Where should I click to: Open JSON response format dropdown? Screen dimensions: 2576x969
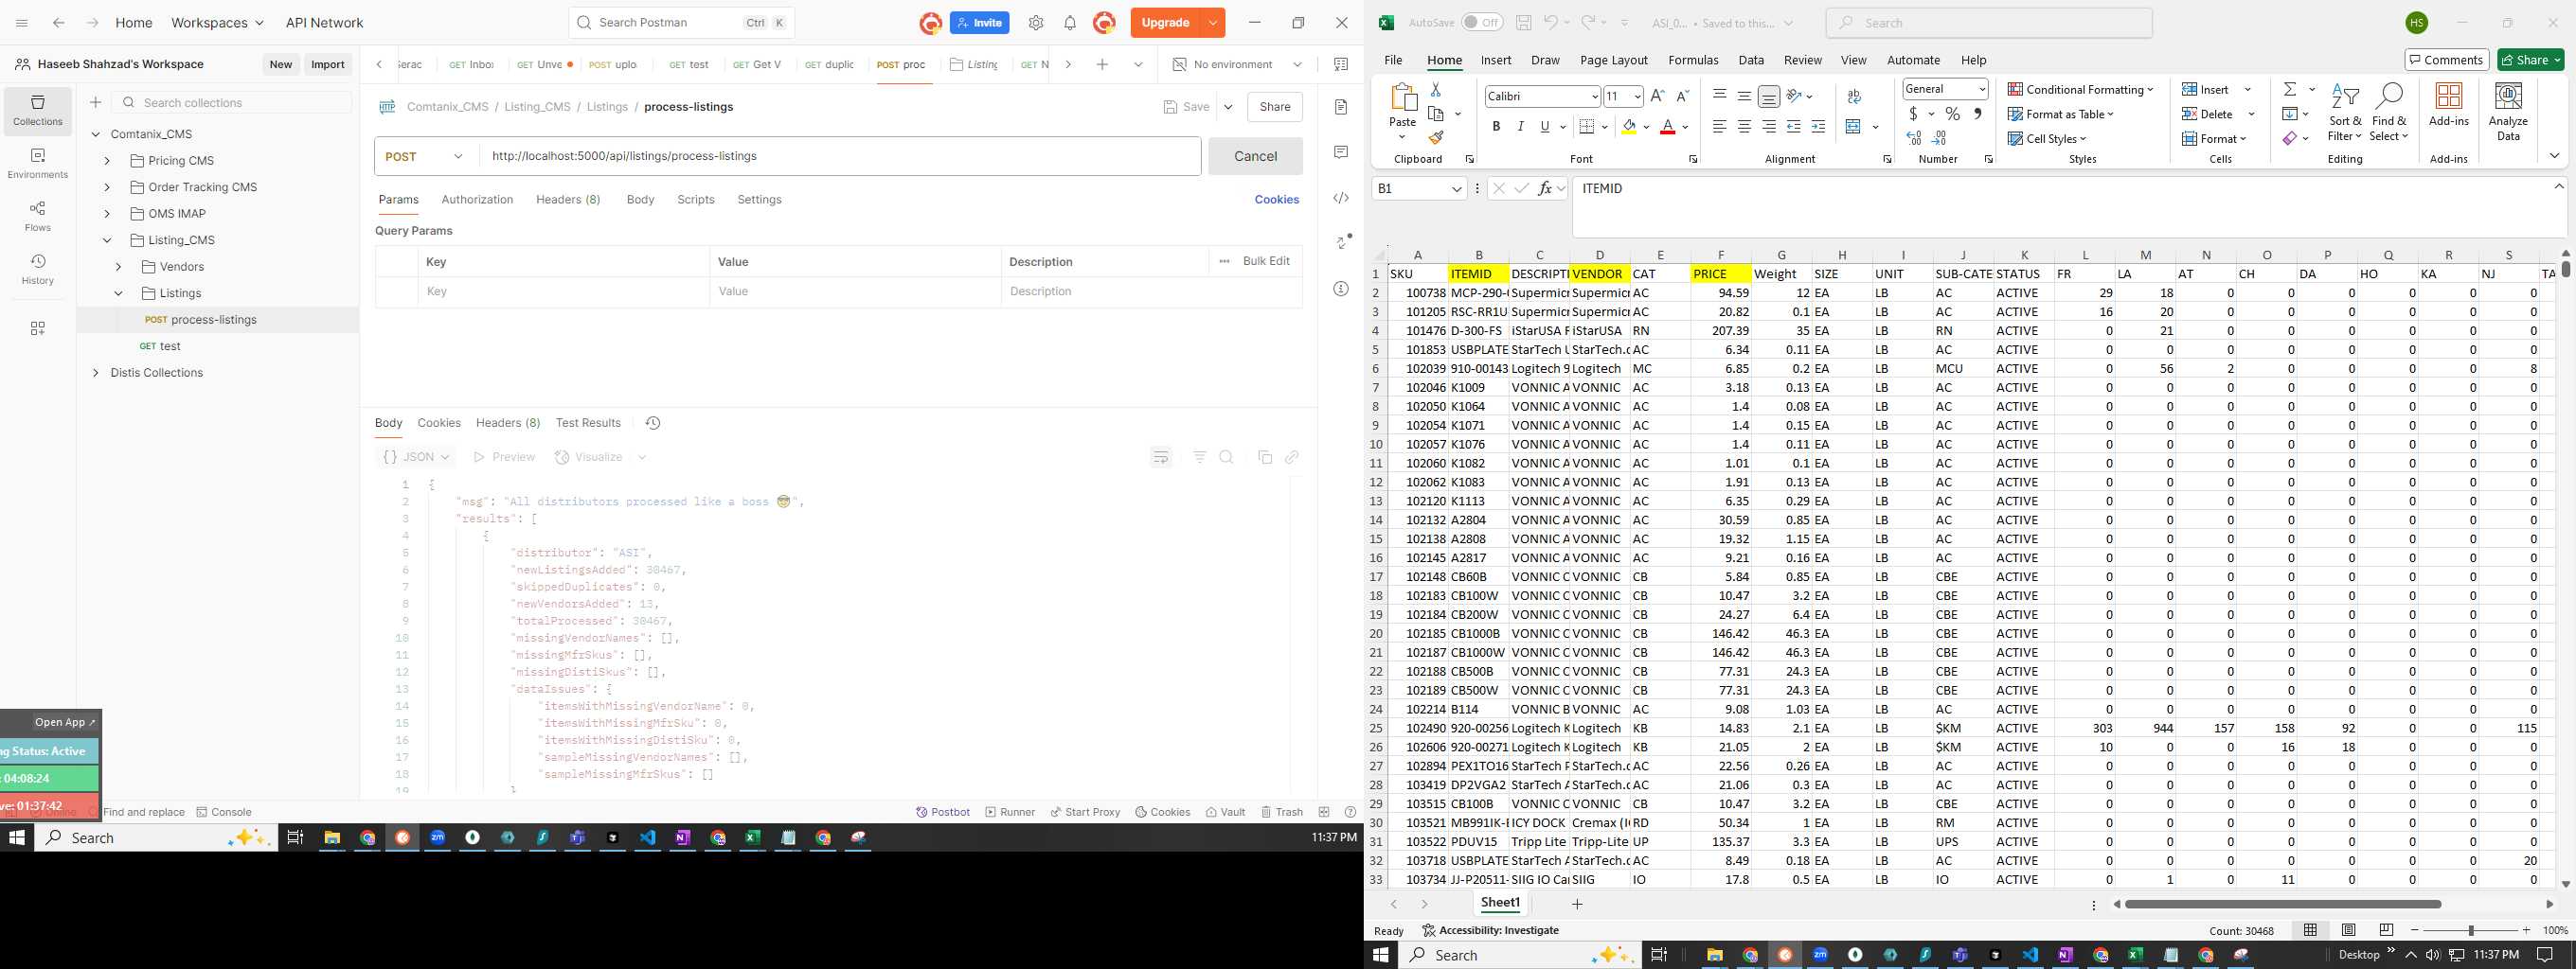pos(416,457)
